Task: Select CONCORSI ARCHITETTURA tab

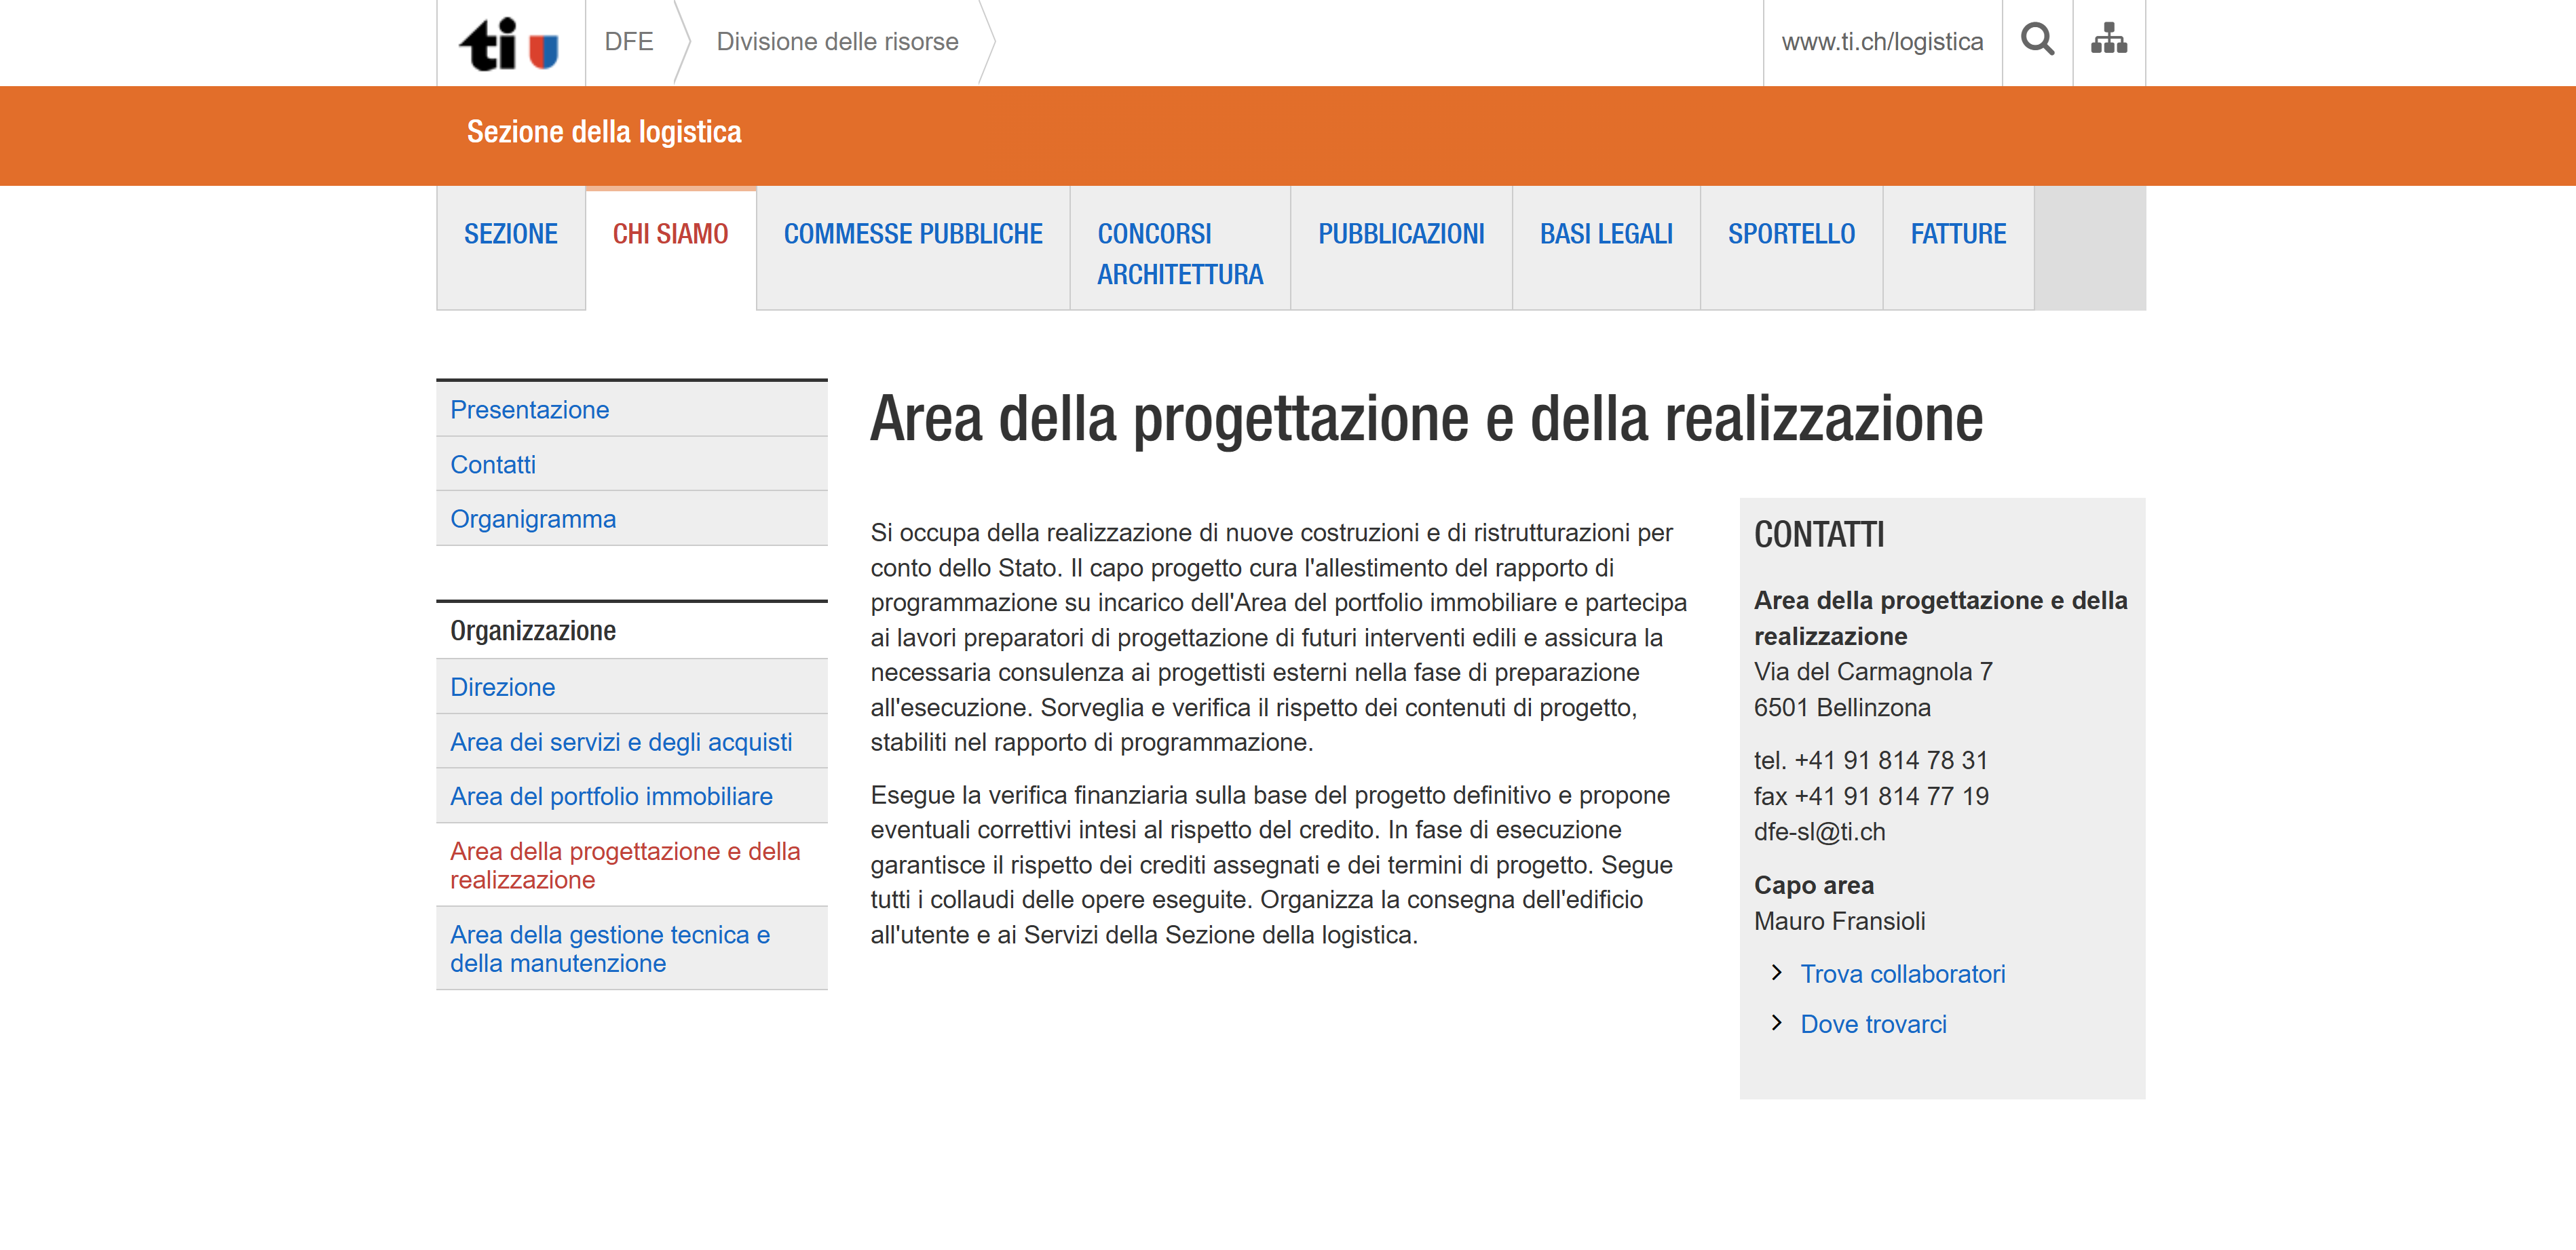Action: [x=1179, y=254]
